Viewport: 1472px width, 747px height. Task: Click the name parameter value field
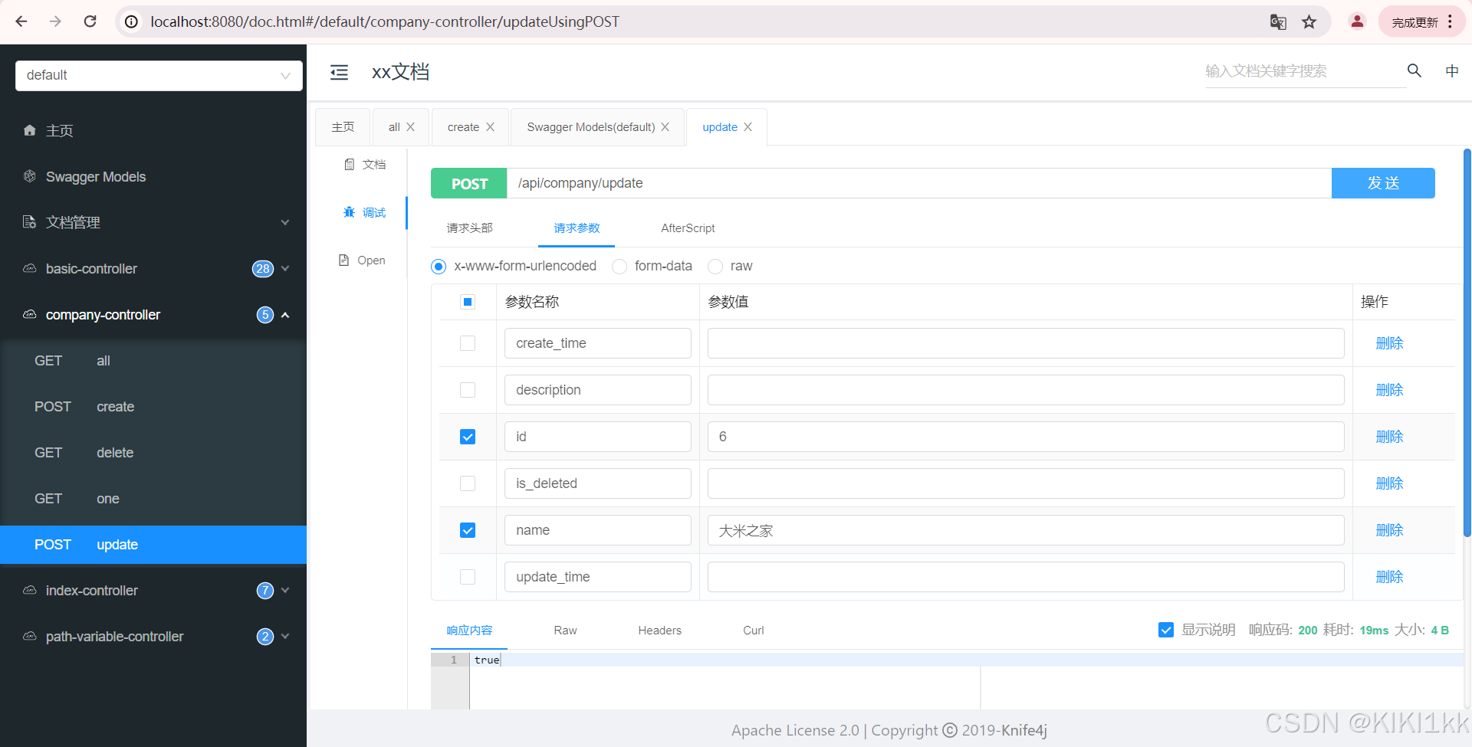[x=1026, y=529]
